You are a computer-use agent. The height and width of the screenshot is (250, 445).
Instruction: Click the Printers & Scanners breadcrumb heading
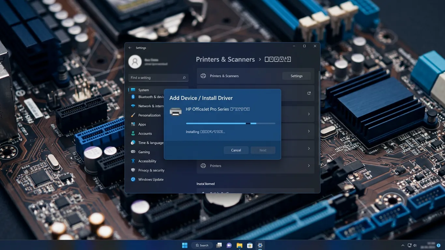click(225, 60)
